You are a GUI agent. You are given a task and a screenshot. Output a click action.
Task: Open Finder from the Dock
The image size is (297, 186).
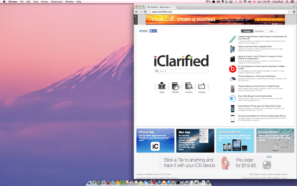(90, 182)
